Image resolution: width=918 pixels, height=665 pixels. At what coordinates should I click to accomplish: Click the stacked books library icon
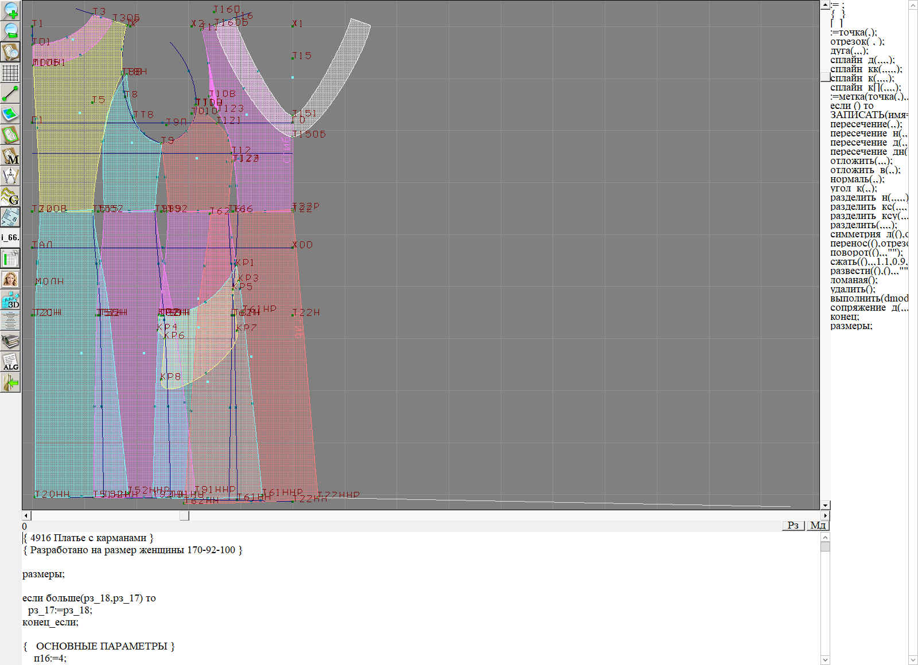pos(10,342)
